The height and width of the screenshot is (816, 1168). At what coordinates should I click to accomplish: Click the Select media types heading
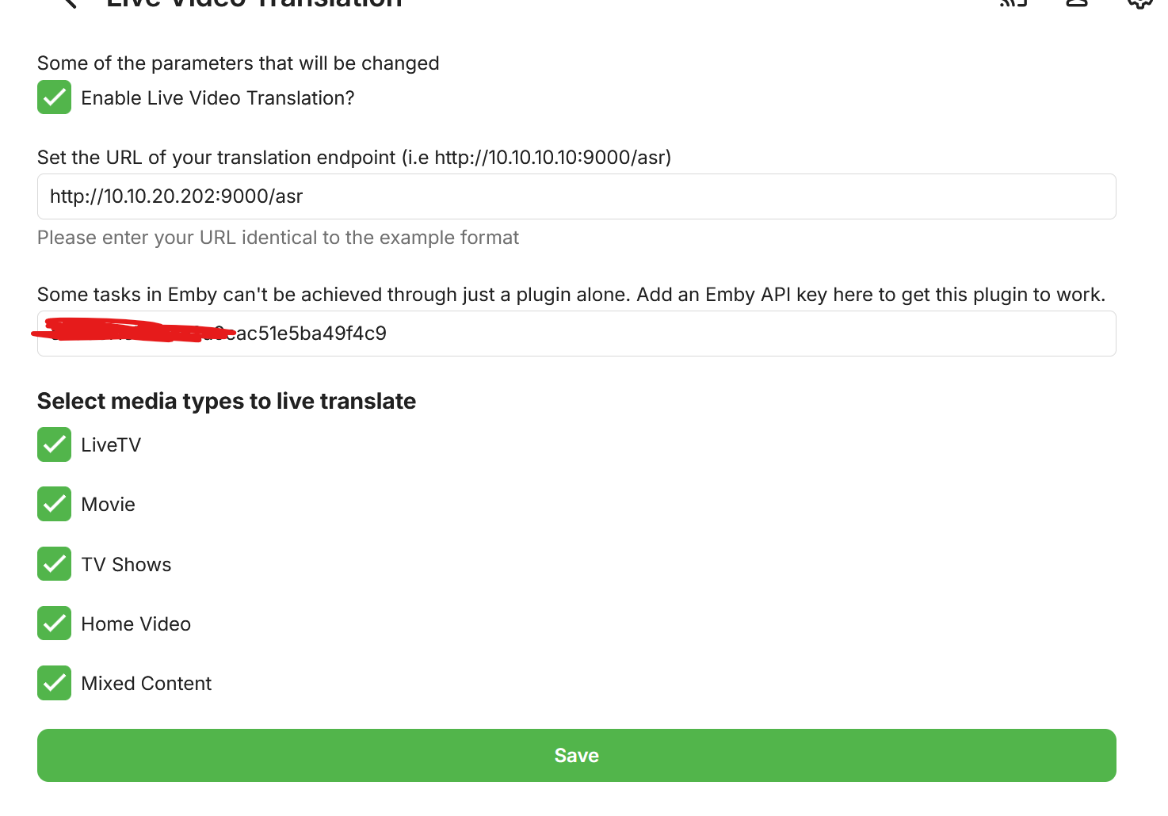(227, 402)
